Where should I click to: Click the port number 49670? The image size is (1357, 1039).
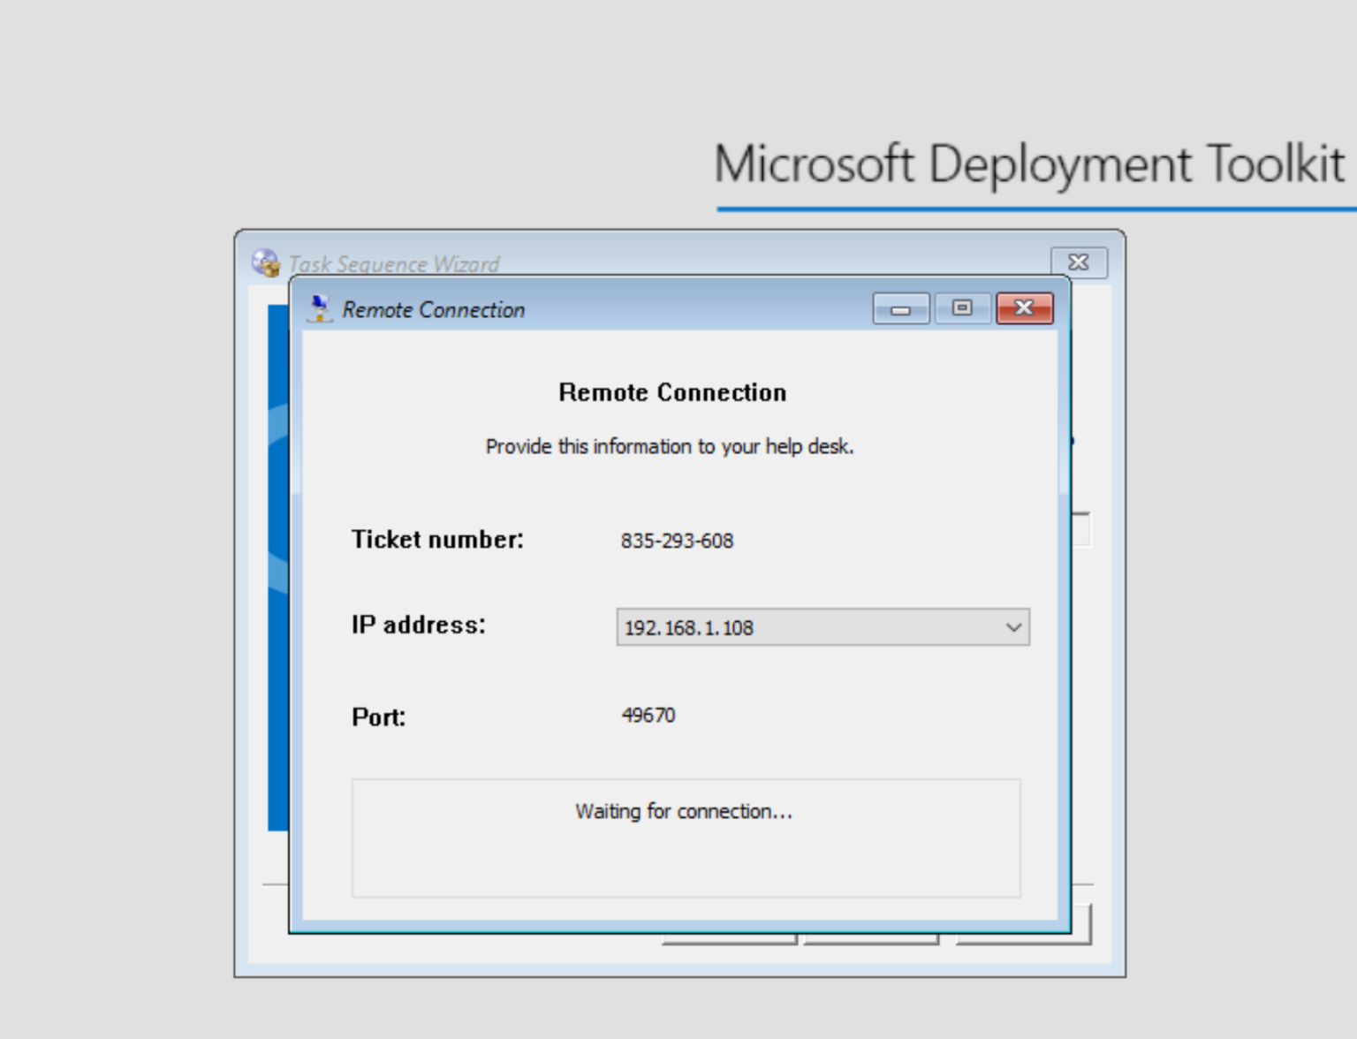point(648,716)
